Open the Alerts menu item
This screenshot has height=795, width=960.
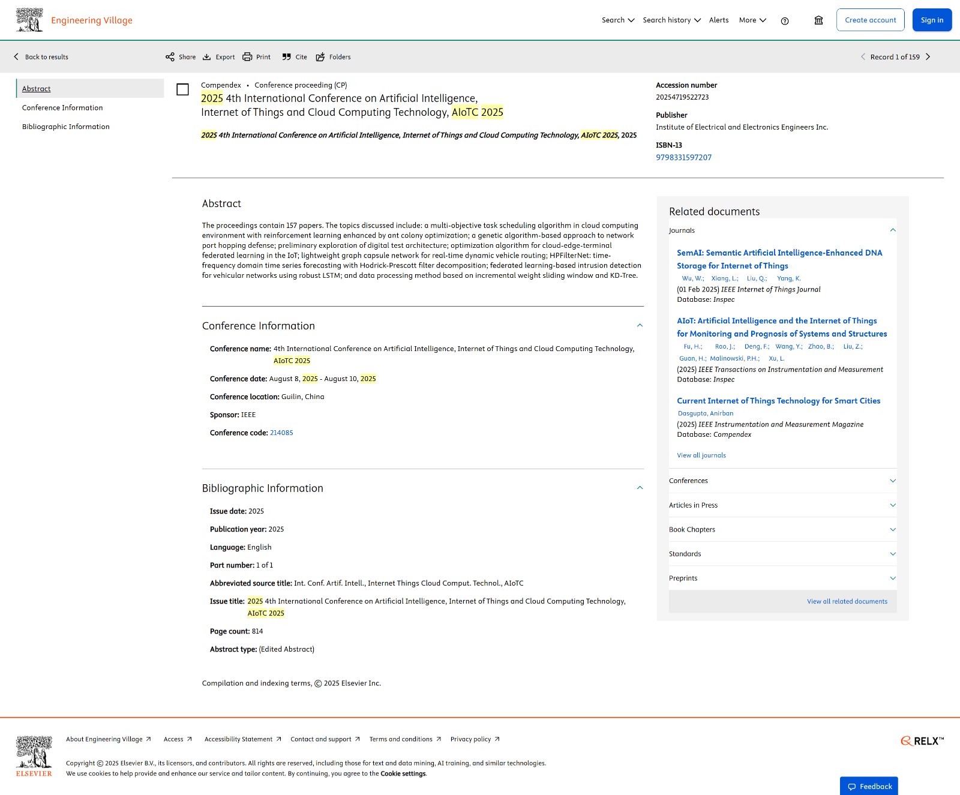[719, 20]
